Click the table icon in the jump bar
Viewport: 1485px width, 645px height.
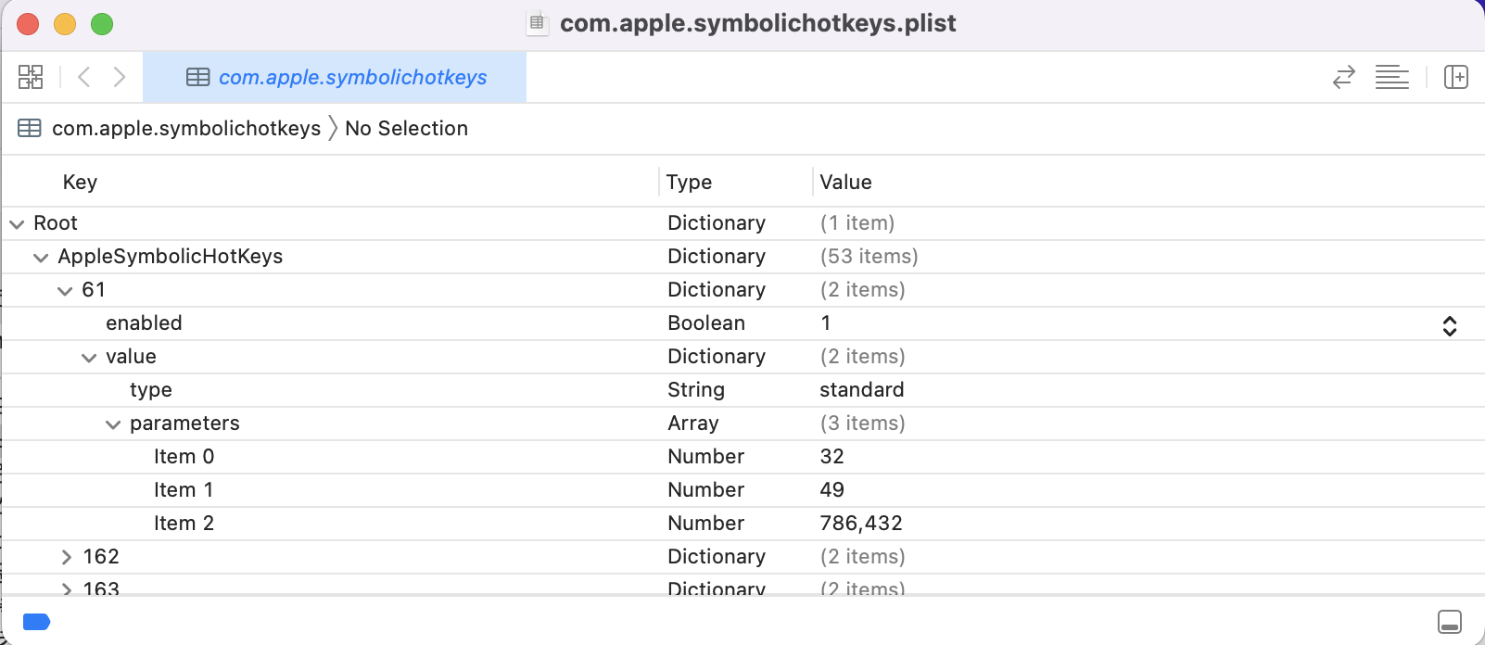tap(30, 128)
